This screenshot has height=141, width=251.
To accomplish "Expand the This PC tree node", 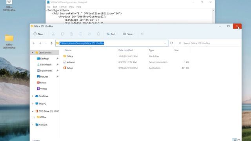I will click(x=33, y=103).
